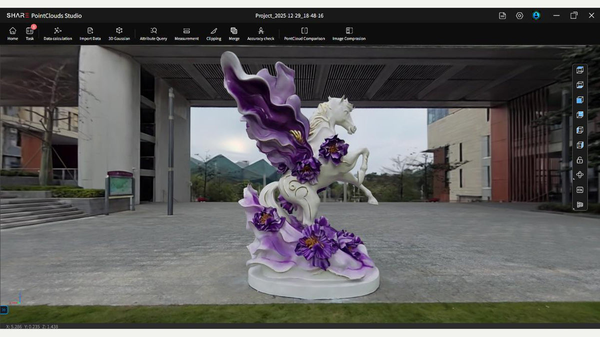
Task: Open the Data calculation tool
Action: (x=57, y=34)
